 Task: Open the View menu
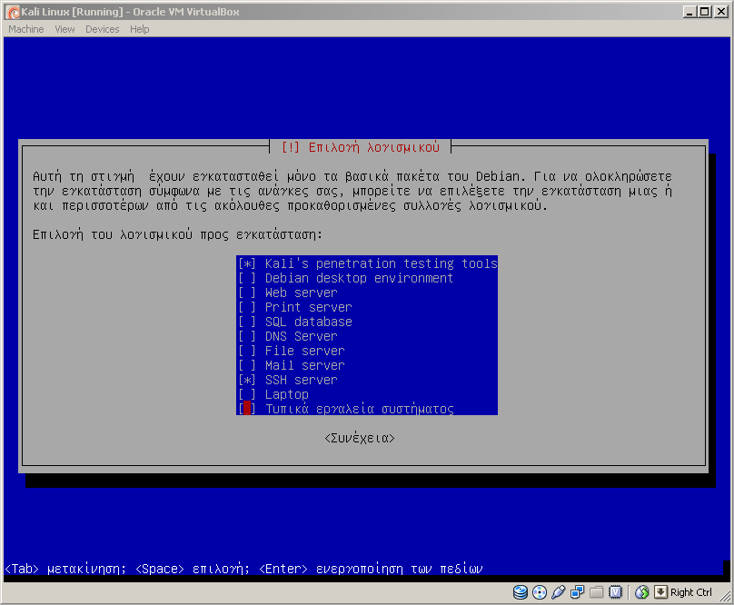64,29
